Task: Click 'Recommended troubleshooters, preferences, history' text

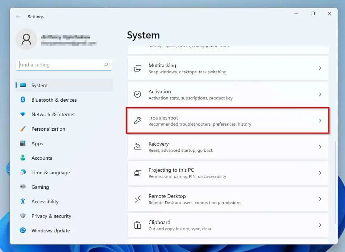Action: point(200,124)
